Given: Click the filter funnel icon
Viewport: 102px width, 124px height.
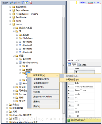Looking at the screenshot, I should tap(23, 3).
